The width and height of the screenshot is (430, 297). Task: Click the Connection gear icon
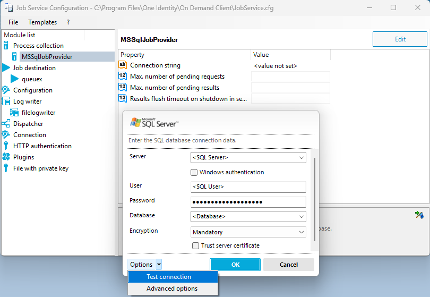[6, 135]
